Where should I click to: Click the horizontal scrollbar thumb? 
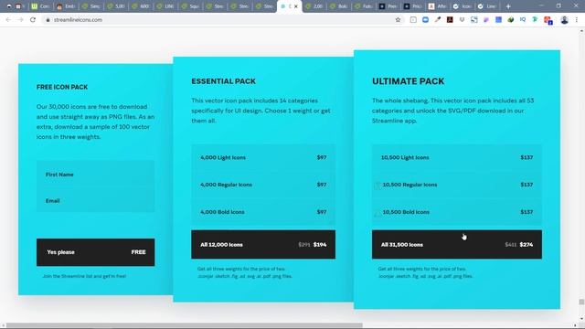185,325
